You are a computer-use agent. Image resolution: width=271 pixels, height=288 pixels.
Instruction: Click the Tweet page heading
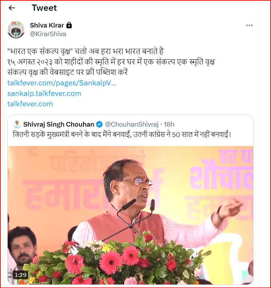tap(44, 8)
